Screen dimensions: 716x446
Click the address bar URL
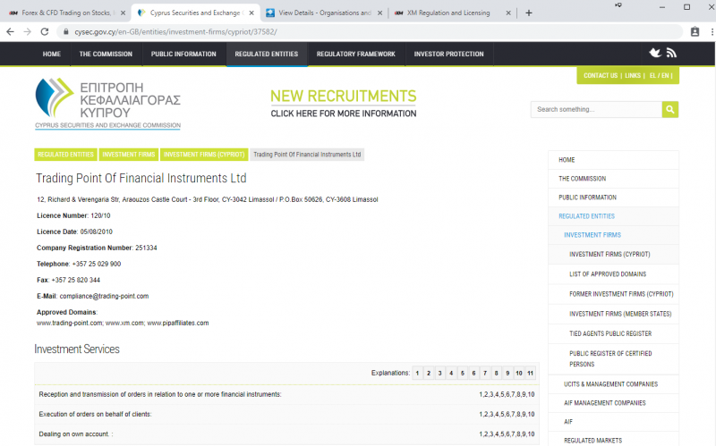click(x=175, y=32)
